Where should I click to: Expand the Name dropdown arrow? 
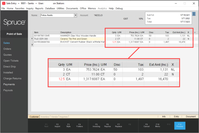(76, 15)
